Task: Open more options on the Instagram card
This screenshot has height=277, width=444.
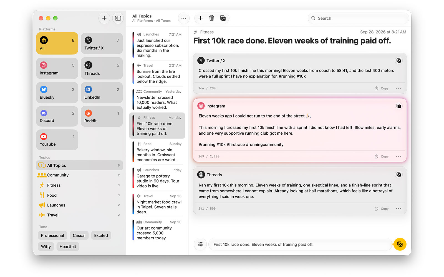Action: pos(398,157)
